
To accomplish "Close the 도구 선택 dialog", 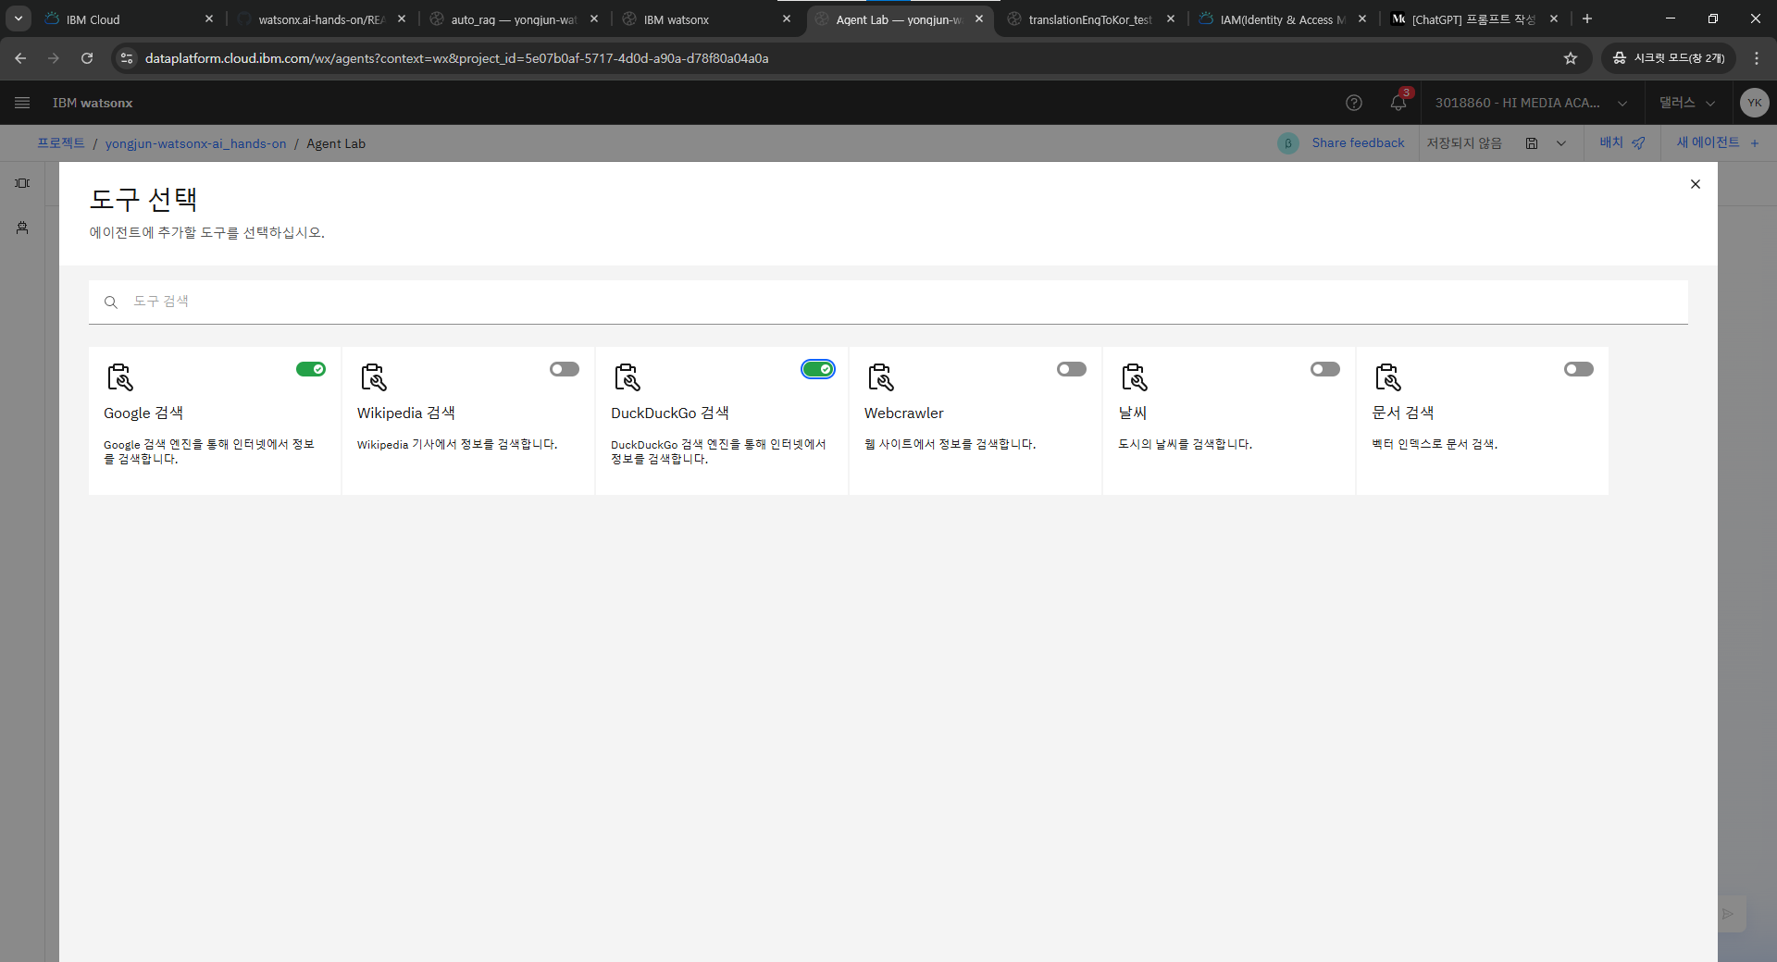I will click(x=1696, y=184).
